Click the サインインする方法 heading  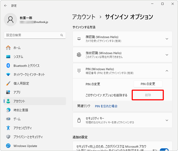point(84,27)
